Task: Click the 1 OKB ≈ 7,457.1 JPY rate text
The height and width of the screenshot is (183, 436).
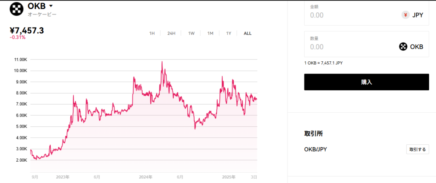Action: 323,63
